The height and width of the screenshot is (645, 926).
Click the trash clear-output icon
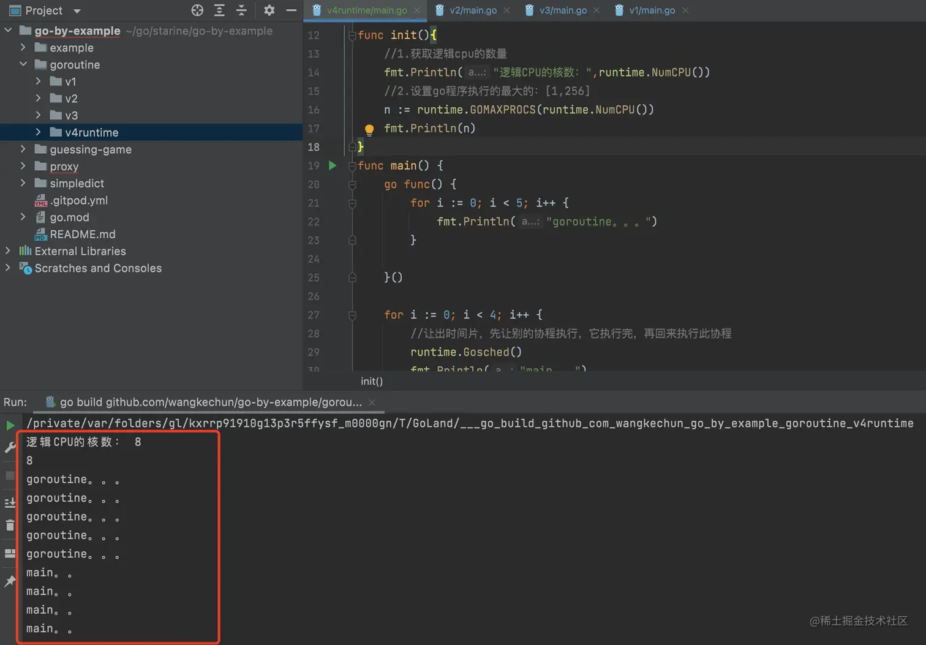point(10,525)
